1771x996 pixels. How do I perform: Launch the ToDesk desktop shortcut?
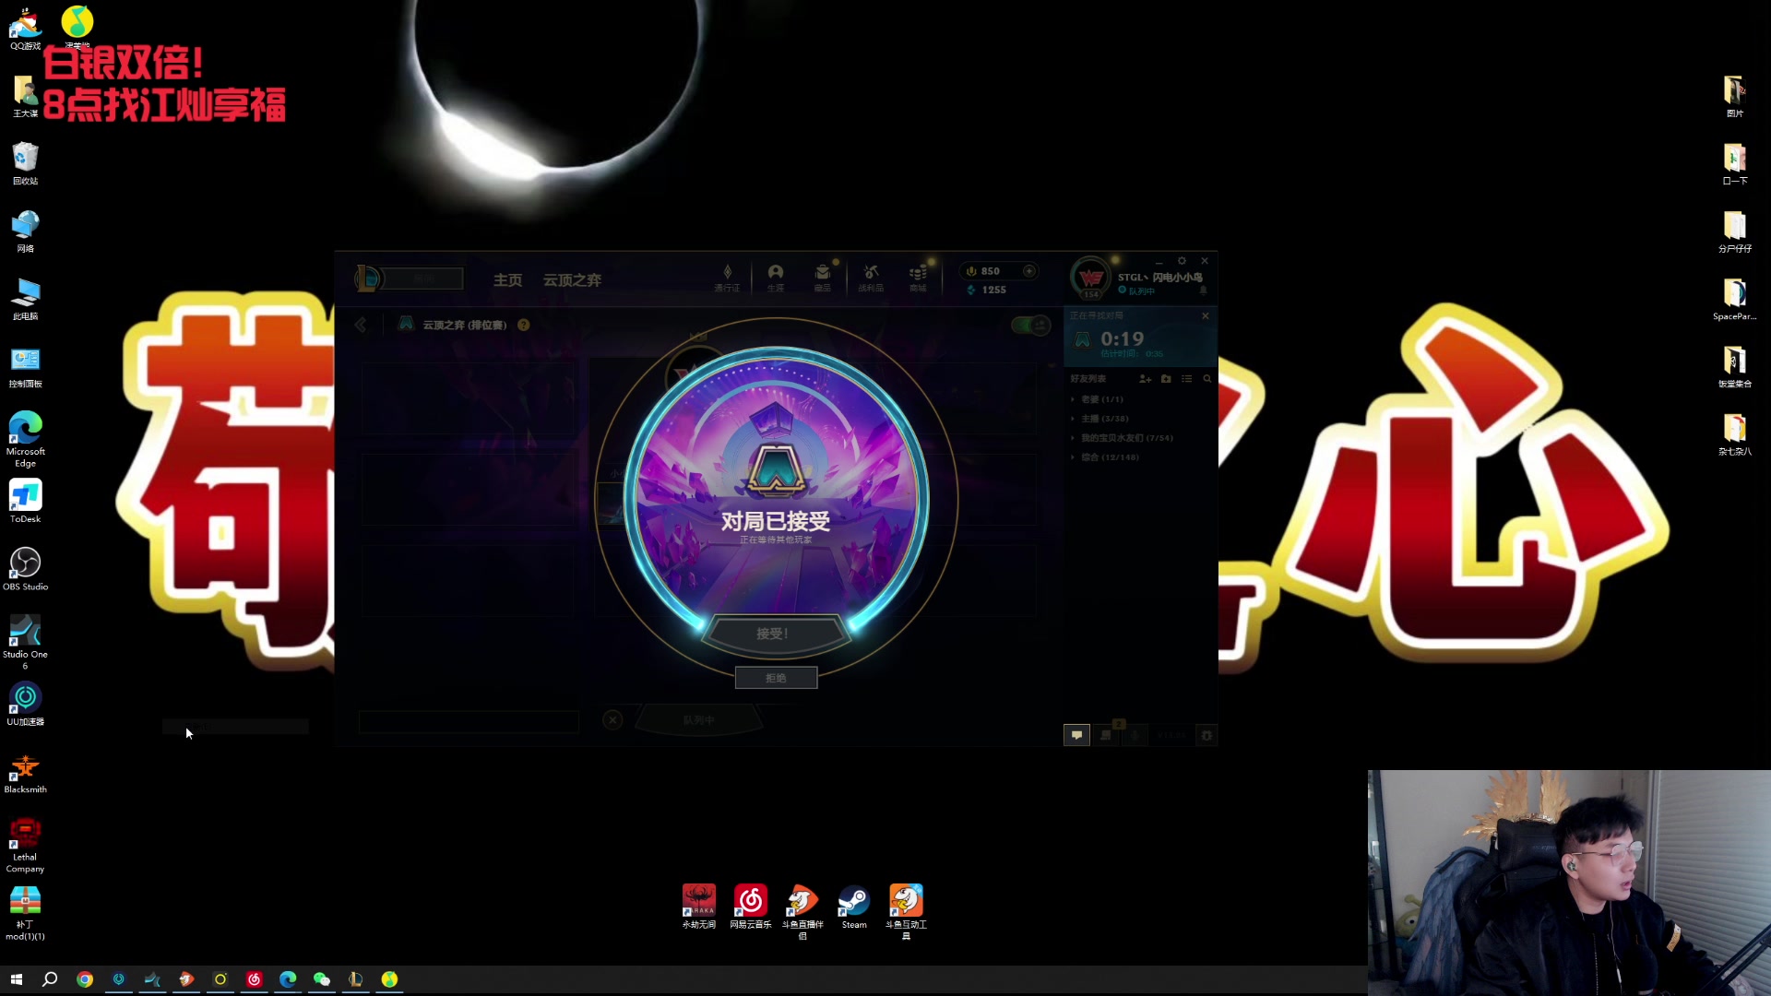tap(25, 502)
